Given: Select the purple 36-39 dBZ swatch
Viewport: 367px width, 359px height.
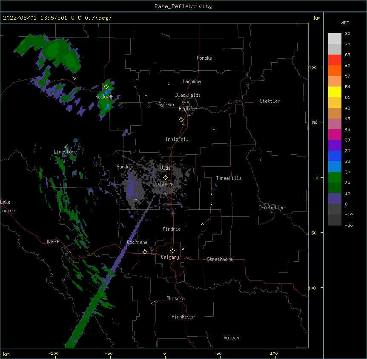Looking at the screenshot, I should pyautogui.click(x=335, y=145).
